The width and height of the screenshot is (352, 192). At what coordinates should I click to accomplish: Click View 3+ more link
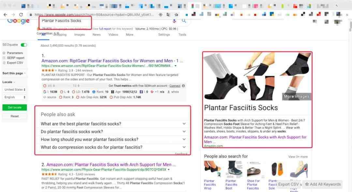tap(298, 157)
